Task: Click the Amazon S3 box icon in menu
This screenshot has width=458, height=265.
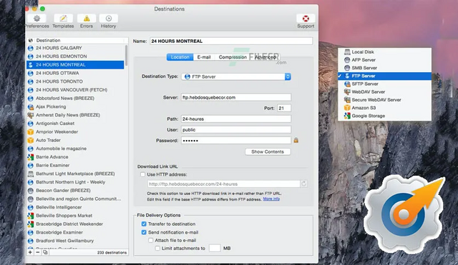Action: click(347, 108)
